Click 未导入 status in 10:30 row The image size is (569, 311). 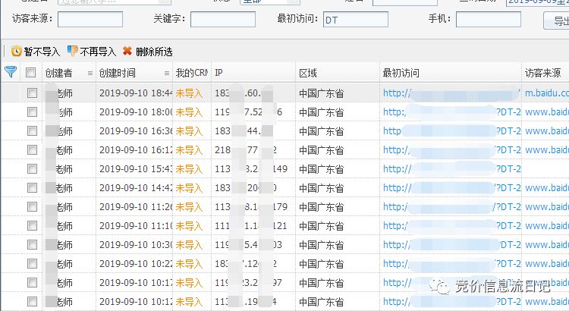tap(189, 245)
